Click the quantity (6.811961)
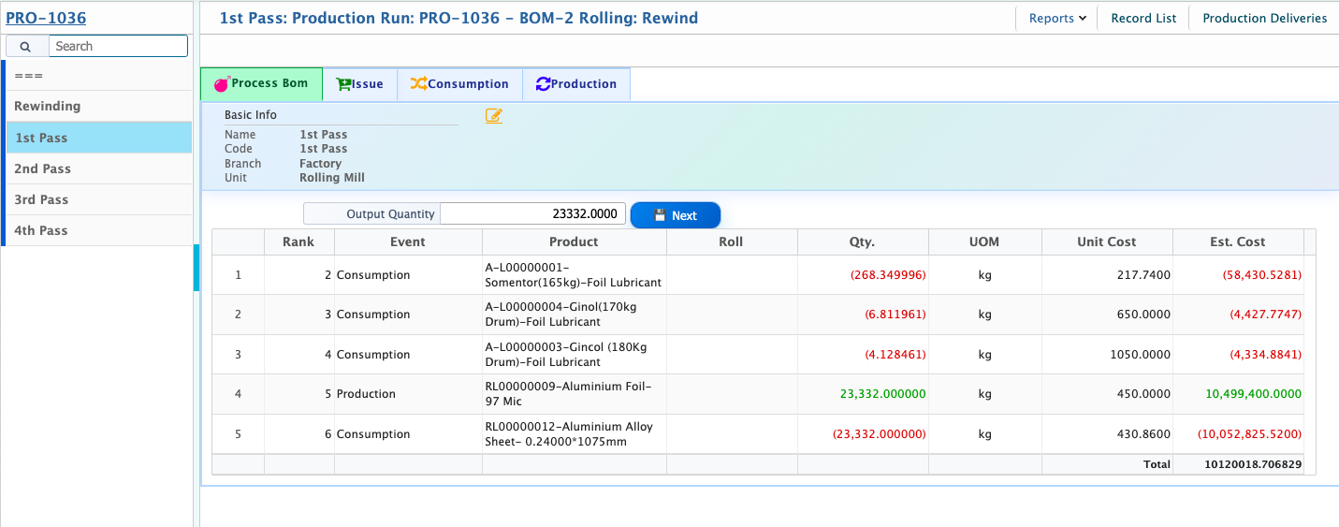The height and width of the screenshot is (527, 1339). click(x=895, y=315)
